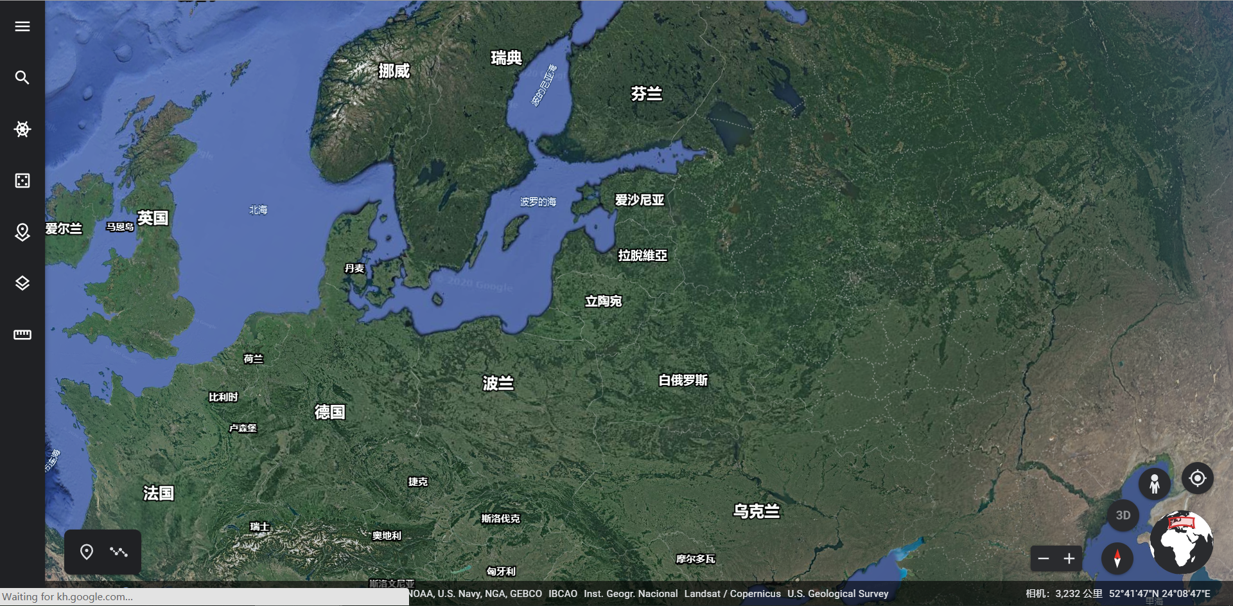Draw a line or shape
This screenshot has width=1233, height=606.
(119, 551)
